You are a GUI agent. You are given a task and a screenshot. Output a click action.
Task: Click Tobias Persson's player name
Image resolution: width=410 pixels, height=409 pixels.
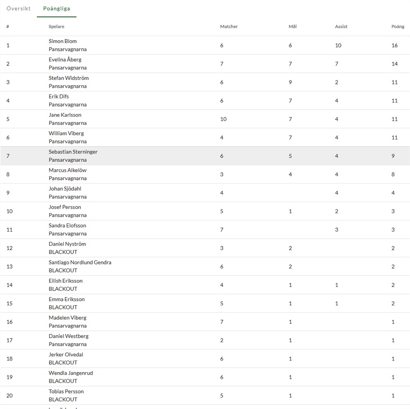[x=66, y=391]
